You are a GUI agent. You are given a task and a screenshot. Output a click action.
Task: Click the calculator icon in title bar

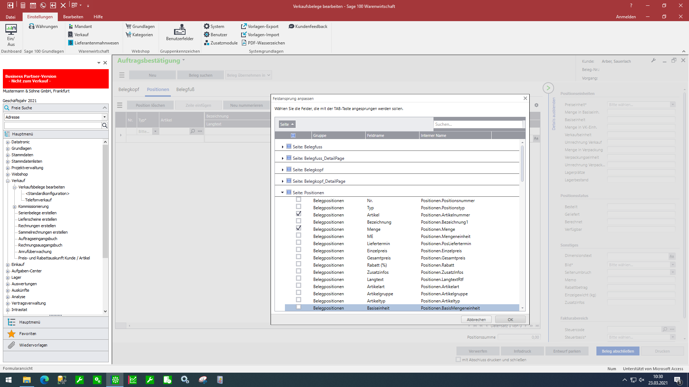pyautogui.click(x=23, y=5)
